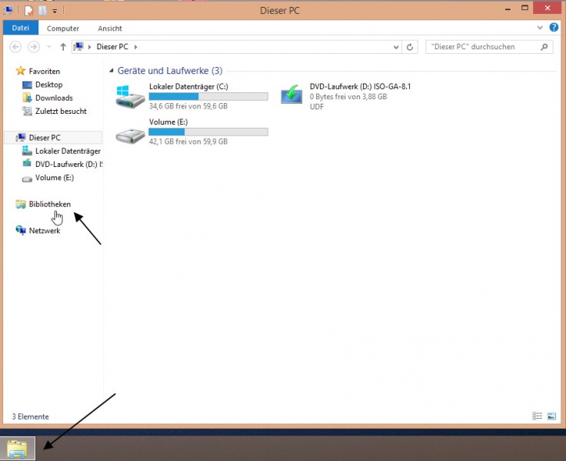Open the DVD-Laufwerk (D:) drive icon
Screen dimensions: 566x461
click(291, 95)
